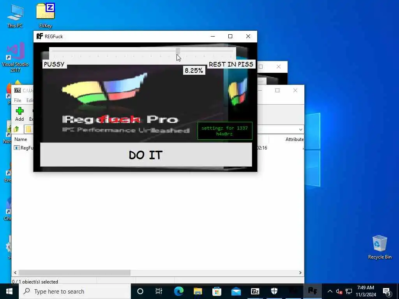Open This PC desktop icon
The width and height of the screenshot is (399, 299).
pos(15,16)
